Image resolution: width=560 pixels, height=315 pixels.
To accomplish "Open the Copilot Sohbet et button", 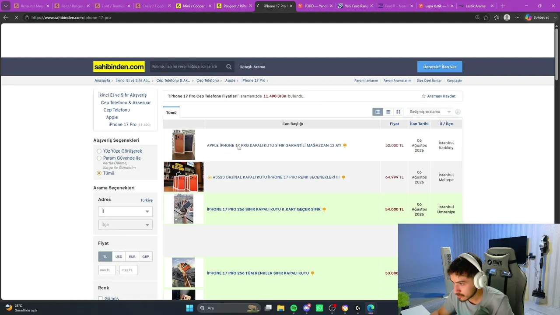I will click(x=537, y=17).
